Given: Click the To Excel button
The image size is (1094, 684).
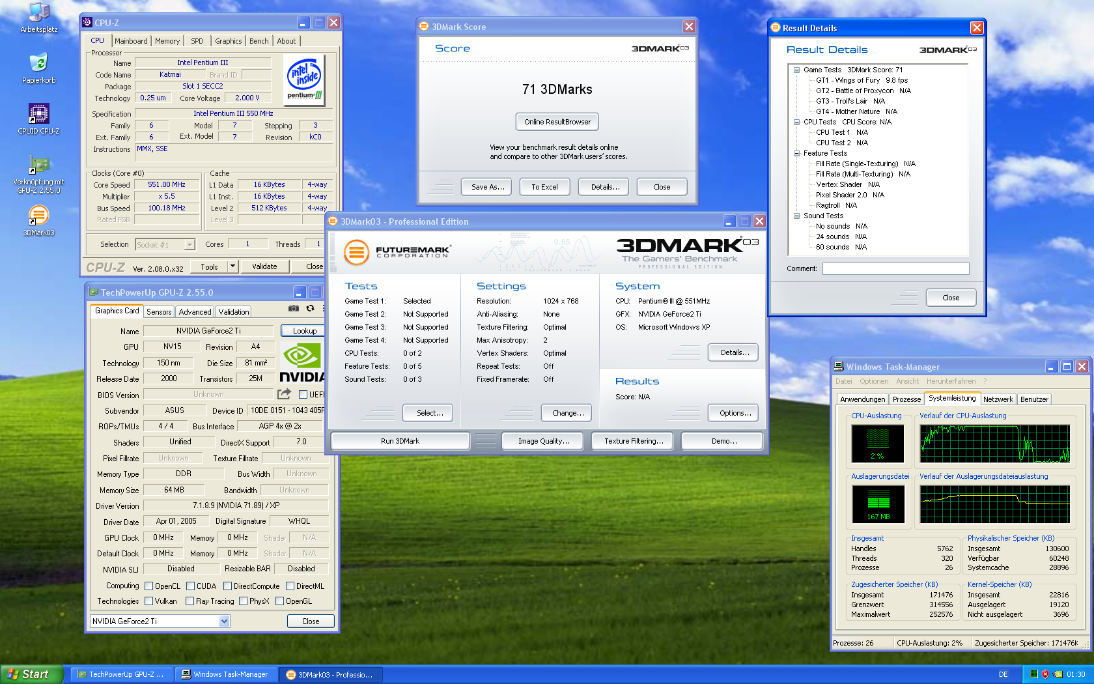Looking at the screenshot, I should coord(544,187).
